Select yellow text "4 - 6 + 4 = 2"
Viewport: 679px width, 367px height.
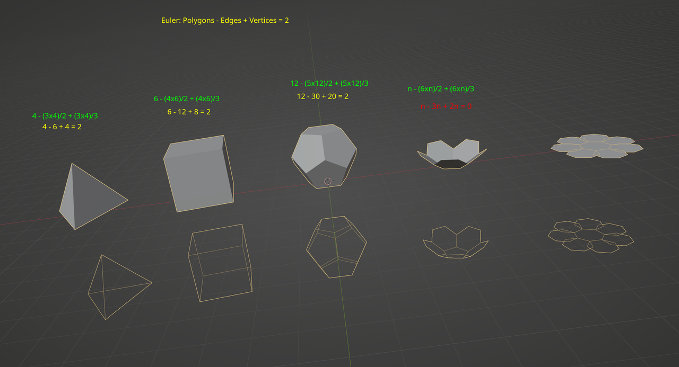[62, 127]
